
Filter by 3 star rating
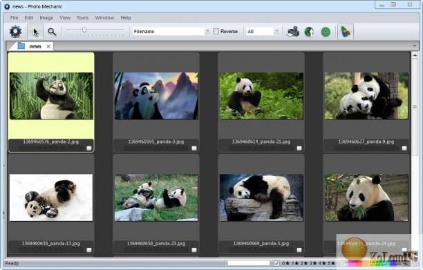(x=314, y=263)
